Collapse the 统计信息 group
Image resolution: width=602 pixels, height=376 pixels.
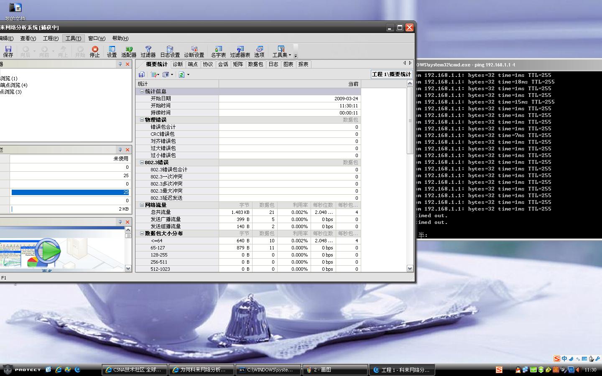pyautogui.click(x=142, y=91)
